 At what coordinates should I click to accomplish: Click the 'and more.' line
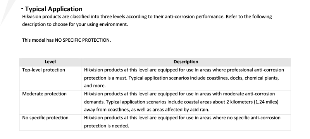95,86
